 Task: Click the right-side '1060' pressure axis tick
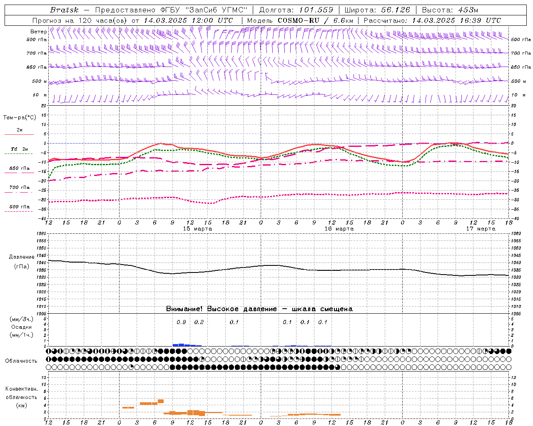(516, 233)
